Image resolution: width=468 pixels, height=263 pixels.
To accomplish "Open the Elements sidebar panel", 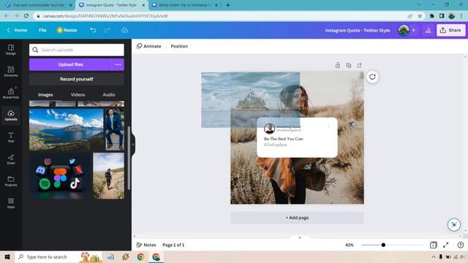I will pyautogui.click(x=11, y=72).
